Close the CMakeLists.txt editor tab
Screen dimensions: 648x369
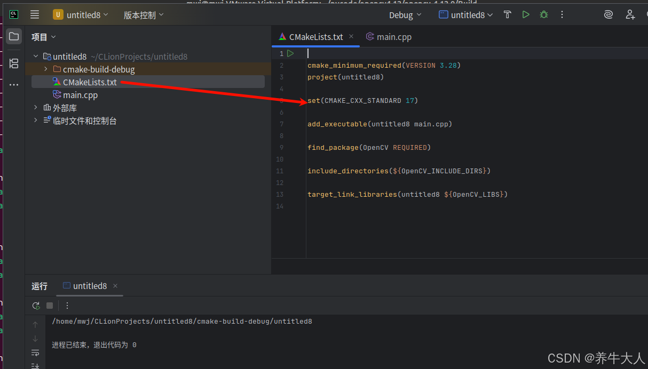pyautogui.click(x=351, y=36)
